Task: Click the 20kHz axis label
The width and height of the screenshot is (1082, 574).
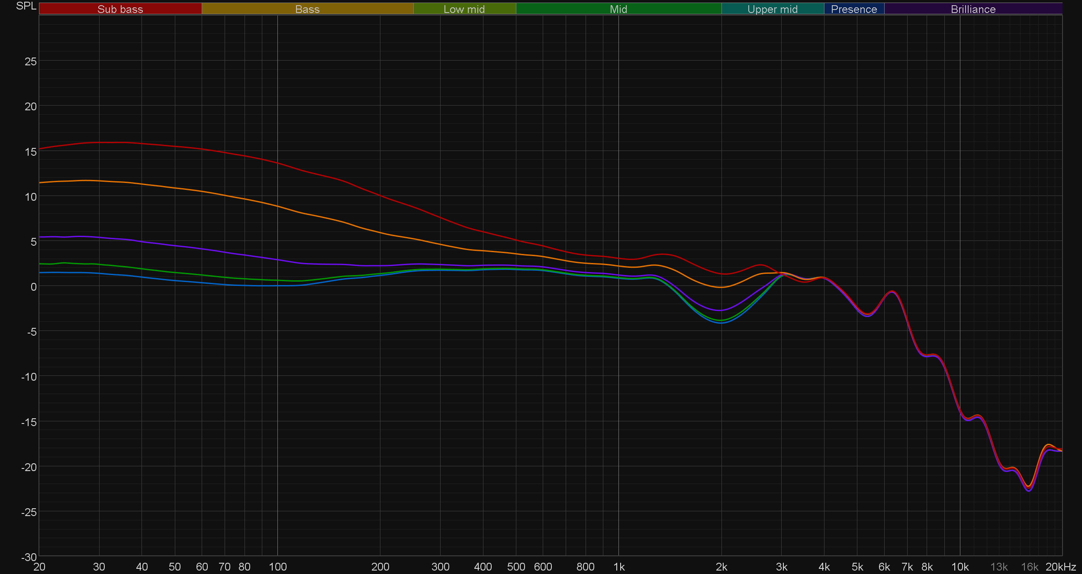Action: (x=1060, y=567)
